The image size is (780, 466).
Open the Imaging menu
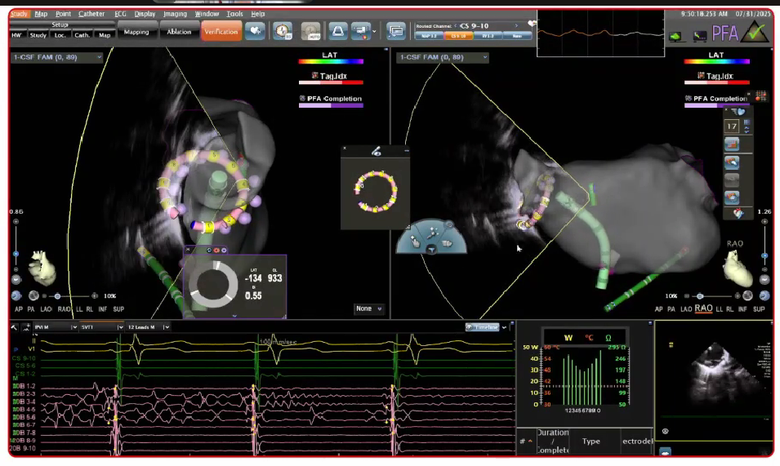click(175, 14)
